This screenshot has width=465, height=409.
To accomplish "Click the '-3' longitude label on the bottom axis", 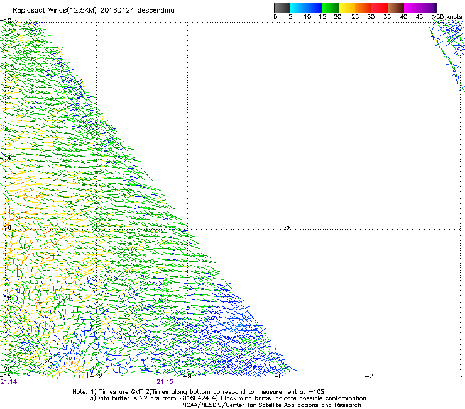I will pyautogui.click(x=369, y=376).
